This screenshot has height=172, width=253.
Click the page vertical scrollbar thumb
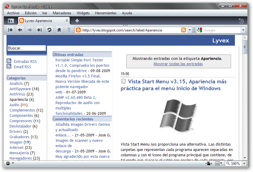tap(245, 47)
